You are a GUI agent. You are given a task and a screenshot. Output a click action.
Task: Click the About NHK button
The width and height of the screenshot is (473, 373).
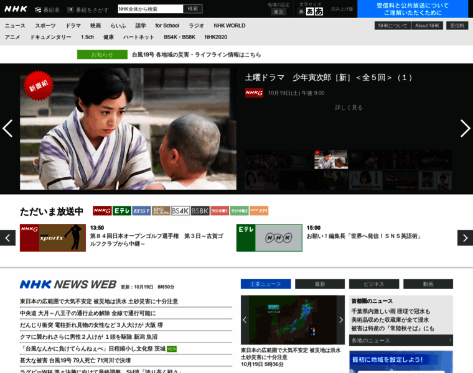427,25
